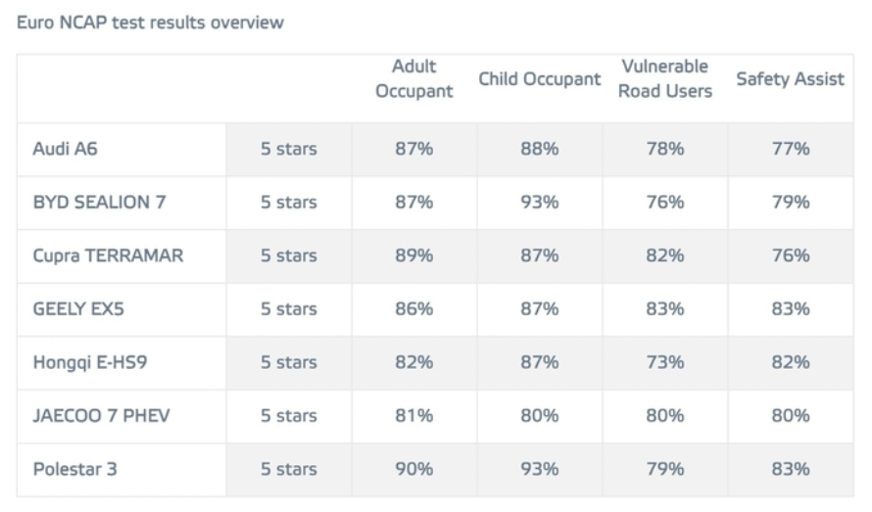Select Audi A6's 77% Safety Assist score

coord(790,150)
